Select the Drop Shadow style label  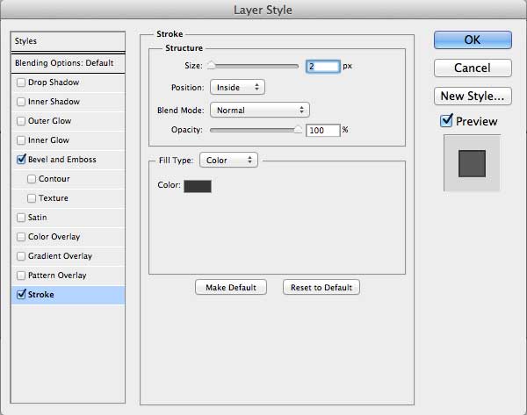[x=54, y=82]
